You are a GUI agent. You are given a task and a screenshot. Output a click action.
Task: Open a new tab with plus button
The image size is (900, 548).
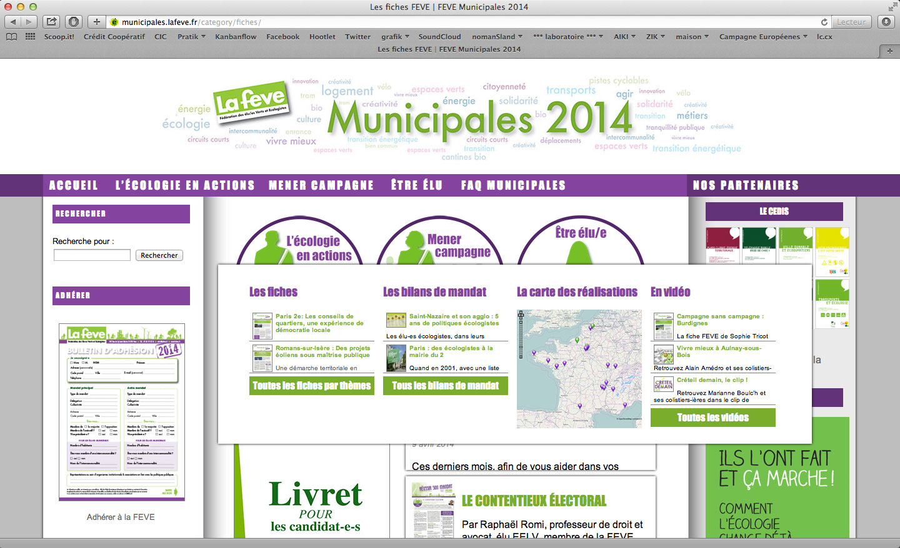pos(889,51)
